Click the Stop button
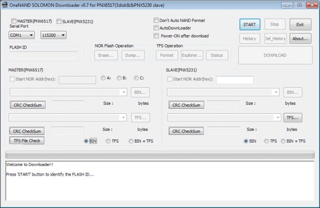The width and height of the screenshot is (320, 208). coord(275,24)
